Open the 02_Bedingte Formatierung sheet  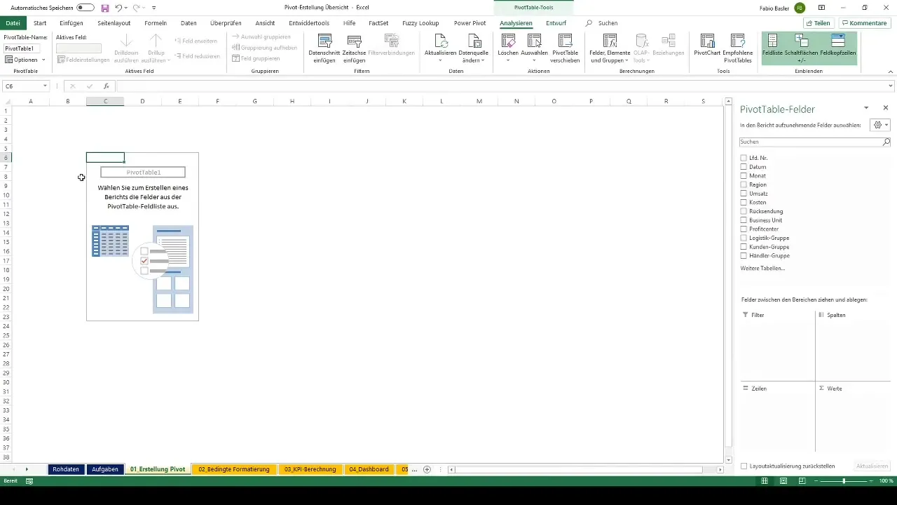click(x=234, y=469)
